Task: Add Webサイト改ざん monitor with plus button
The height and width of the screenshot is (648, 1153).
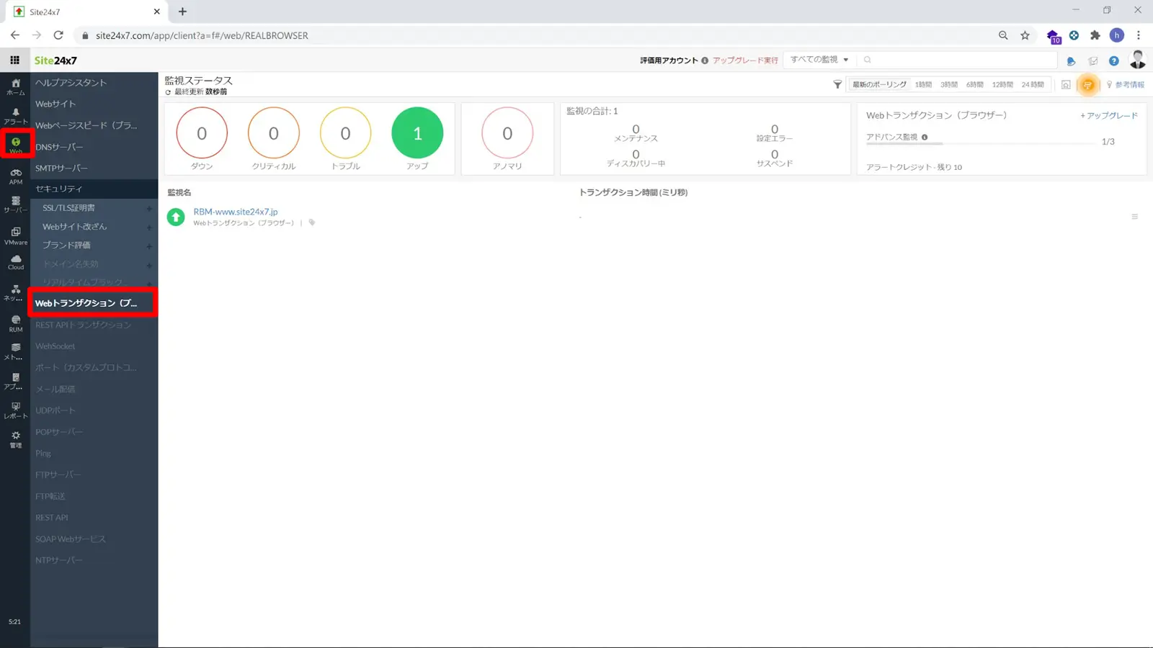Action: pos(149,228)
